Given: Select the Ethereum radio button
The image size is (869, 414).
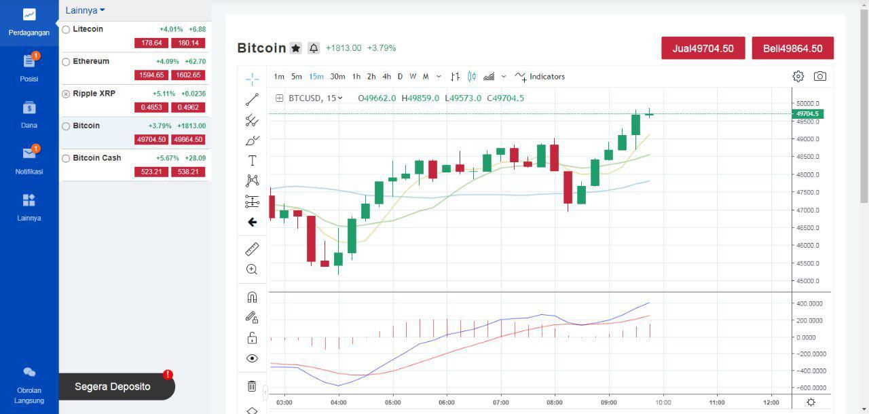Looking at the screenshot, I should (x=66, y=62).
